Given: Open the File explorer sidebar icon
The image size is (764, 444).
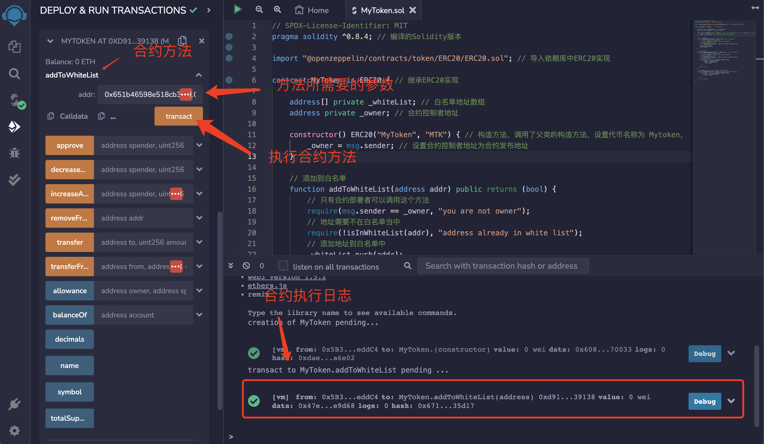Looking at the screenshot, I should click(14, 47).
